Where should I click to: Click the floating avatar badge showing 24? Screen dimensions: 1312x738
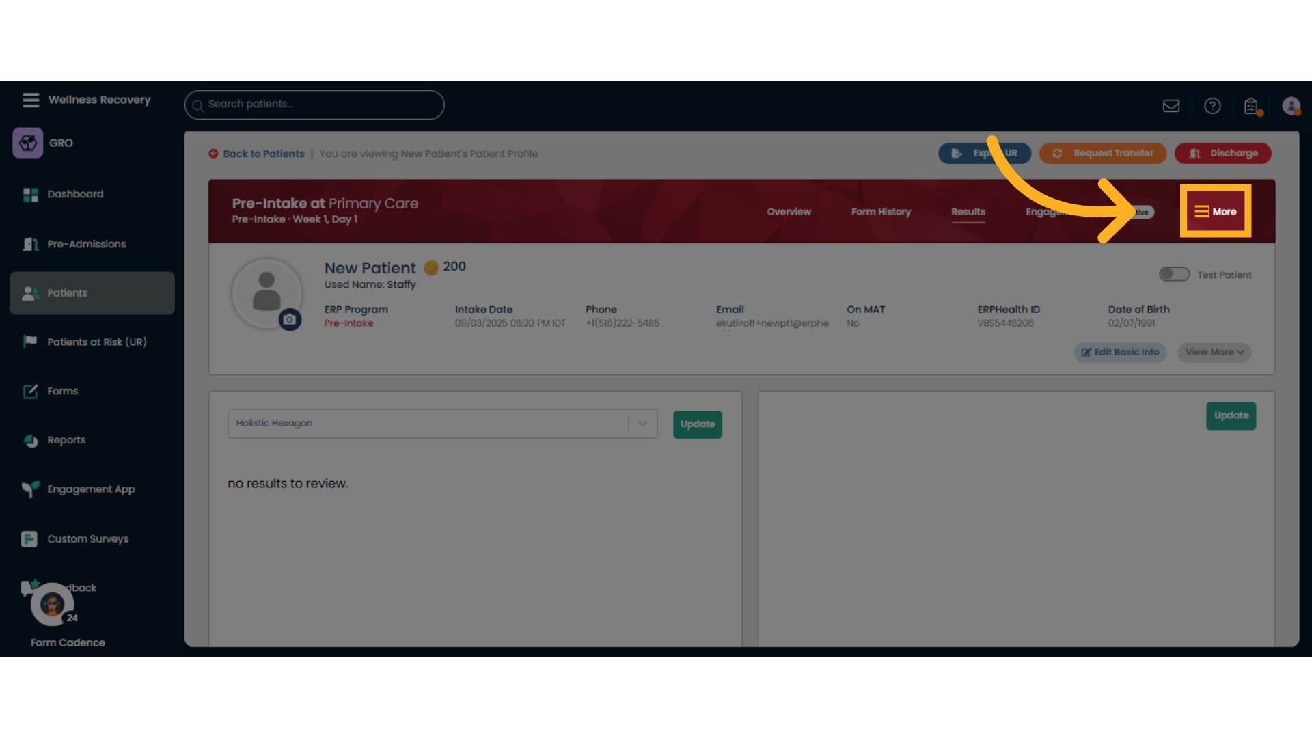[53, 605]
